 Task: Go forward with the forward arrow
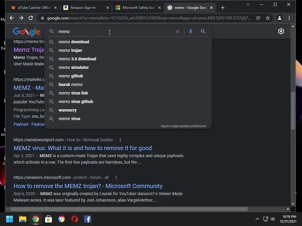[x=21, y=18]
